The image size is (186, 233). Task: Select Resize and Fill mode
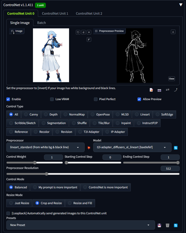pyautogui.click(x=80, y=203)
